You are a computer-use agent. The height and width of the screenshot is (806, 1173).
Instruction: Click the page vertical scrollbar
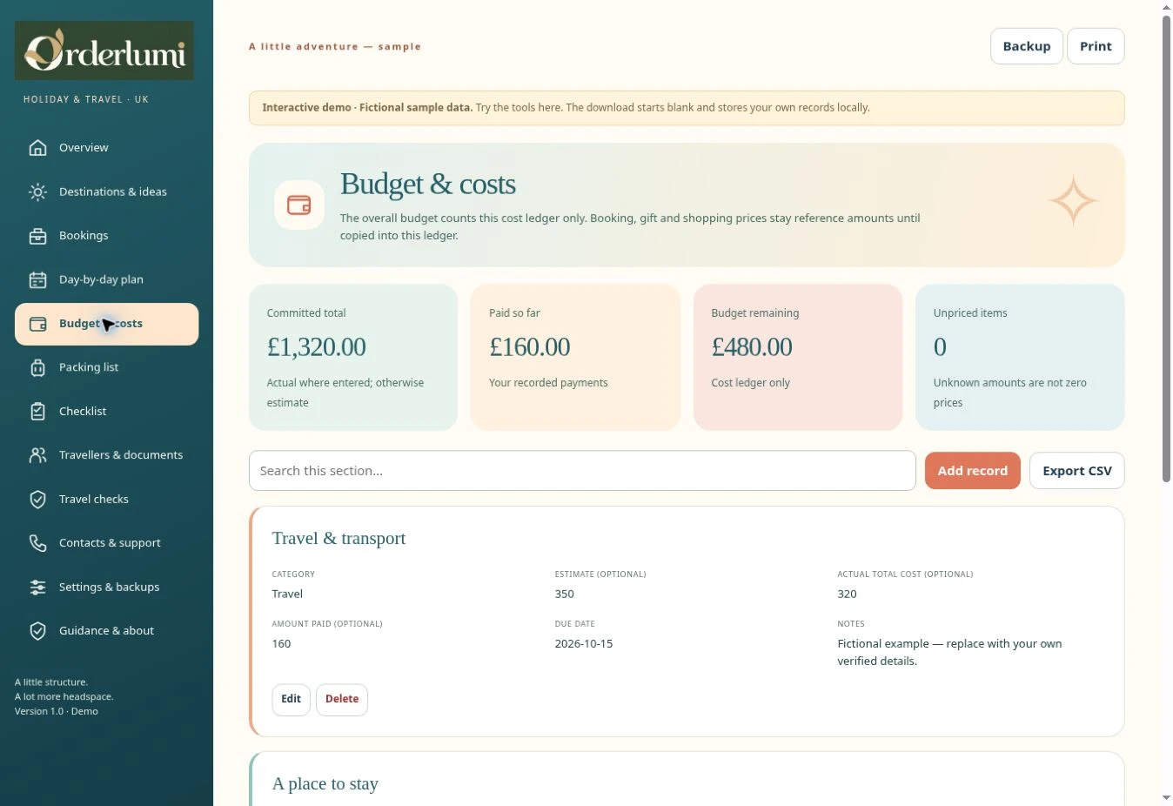[x=1166, y=248]
